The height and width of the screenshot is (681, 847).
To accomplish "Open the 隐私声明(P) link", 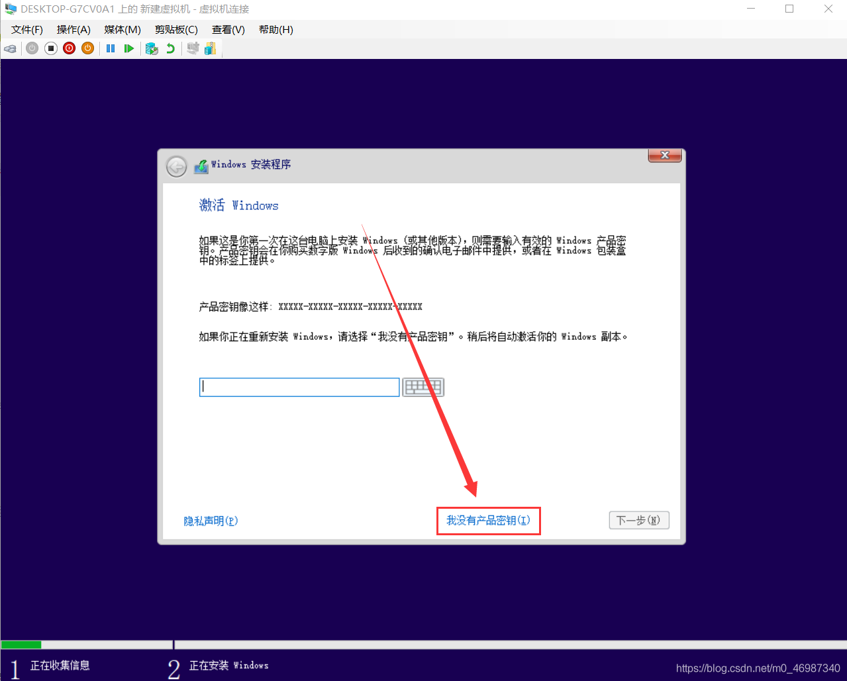I will (x=211, y=521).
